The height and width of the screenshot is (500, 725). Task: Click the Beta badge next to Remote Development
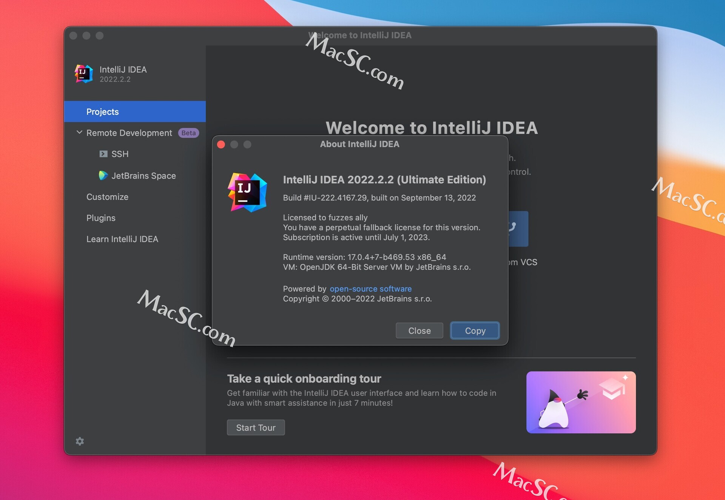pos(188,133)
